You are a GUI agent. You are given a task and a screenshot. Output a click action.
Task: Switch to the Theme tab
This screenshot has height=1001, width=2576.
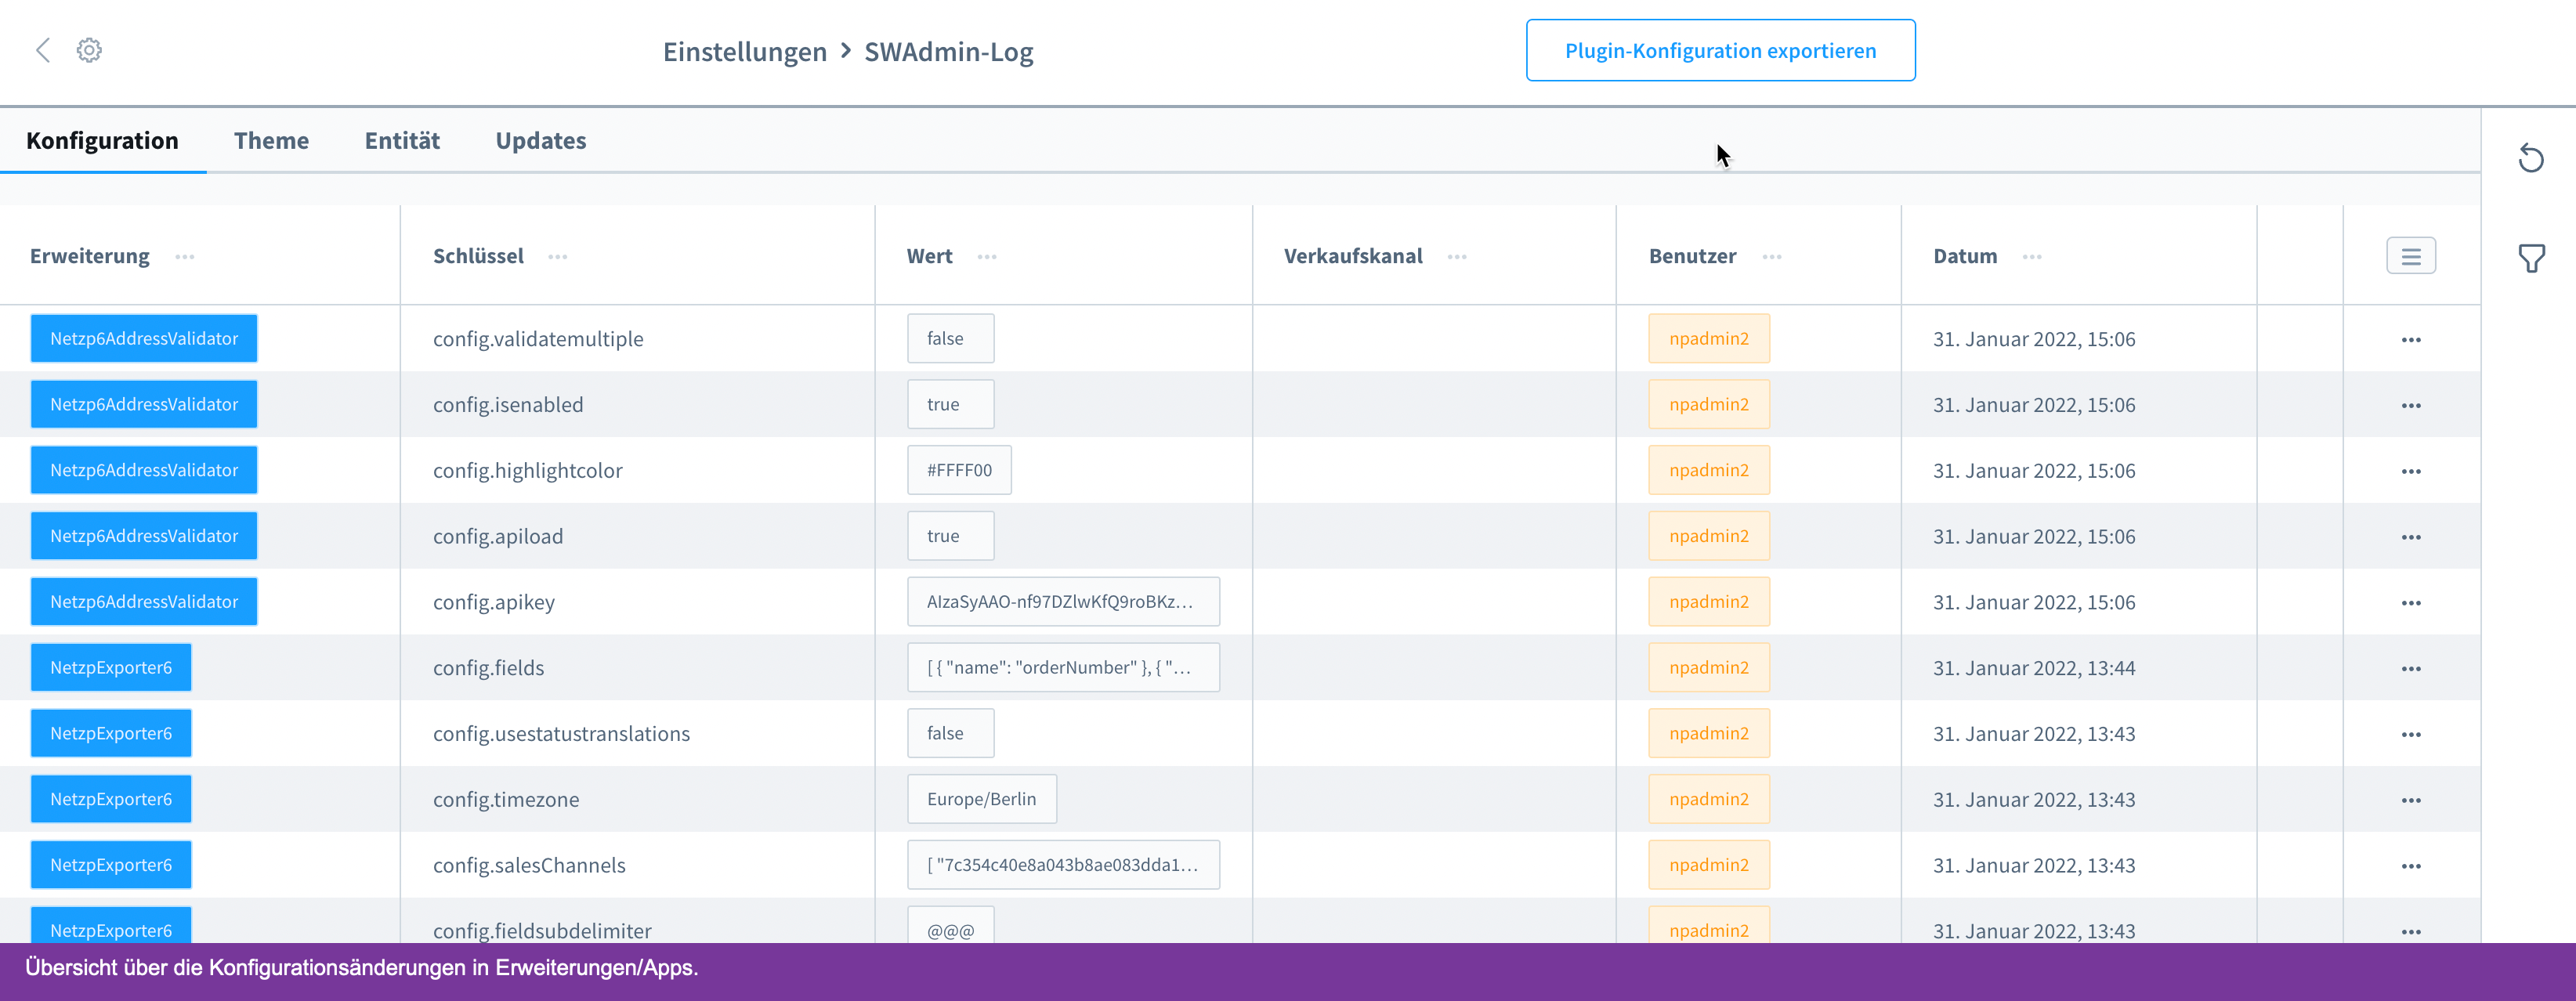271,139
